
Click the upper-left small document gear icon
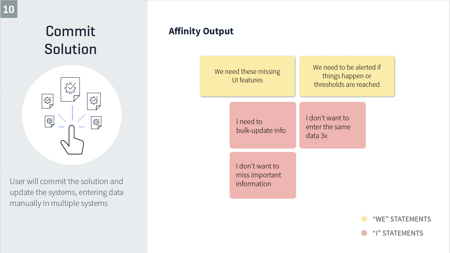point(48,101)
